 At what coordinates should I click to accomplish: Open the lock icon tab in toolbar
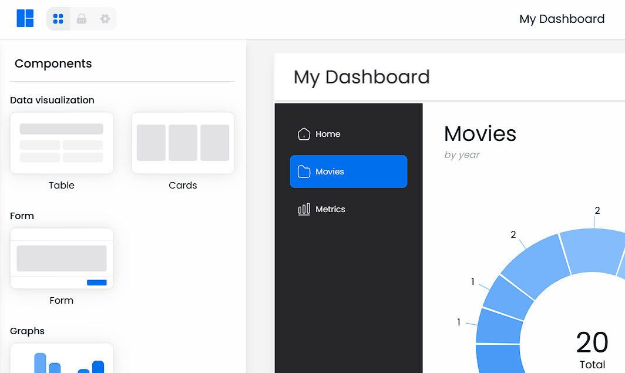point(82,19)
